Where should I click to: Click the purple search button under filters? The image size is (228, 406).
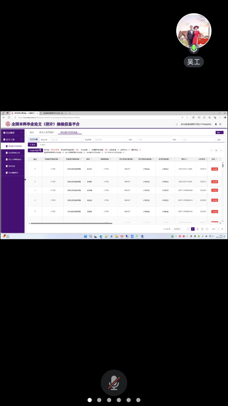[32, 145]
